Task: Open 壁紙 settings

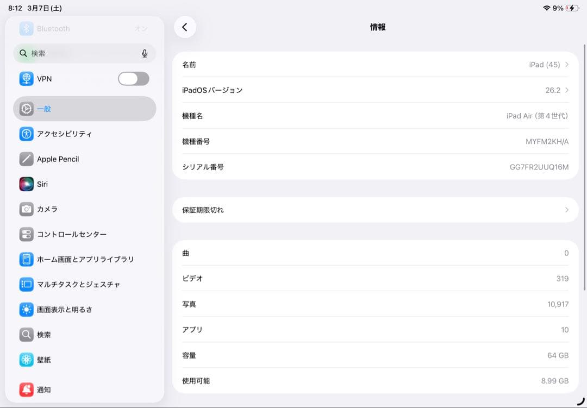Action: (85, 360)
